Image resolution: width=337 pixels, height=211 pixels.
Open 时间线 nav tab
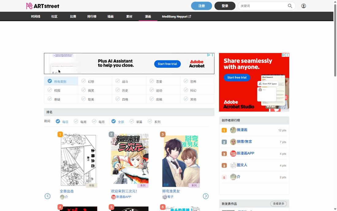pos(36,17)
